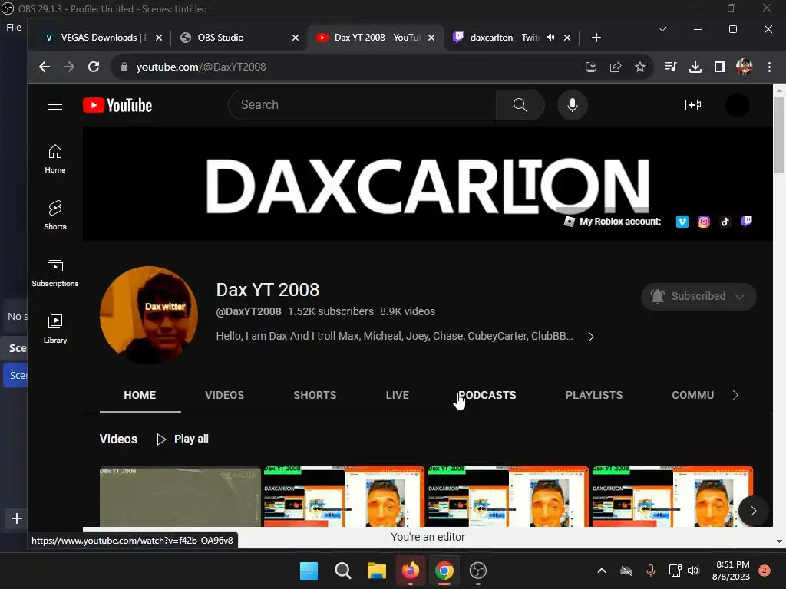786x589 pixels.
Task: Open Firefox from the taskbar
Action: pos(411,571)
